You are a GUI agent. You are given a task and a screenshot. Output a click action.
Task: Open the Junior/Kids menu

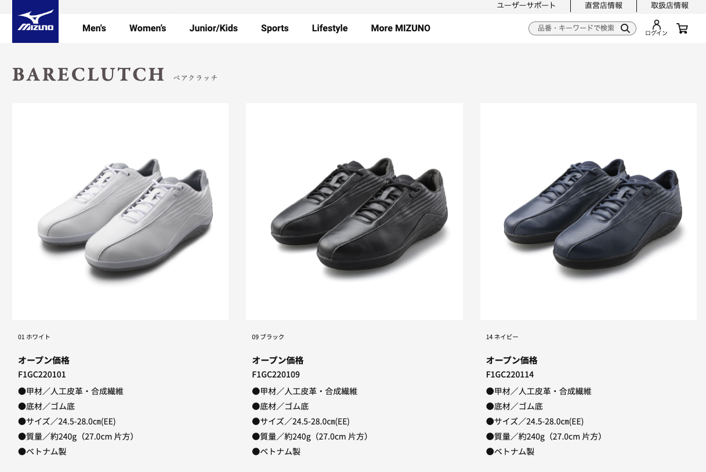[213, 28]
